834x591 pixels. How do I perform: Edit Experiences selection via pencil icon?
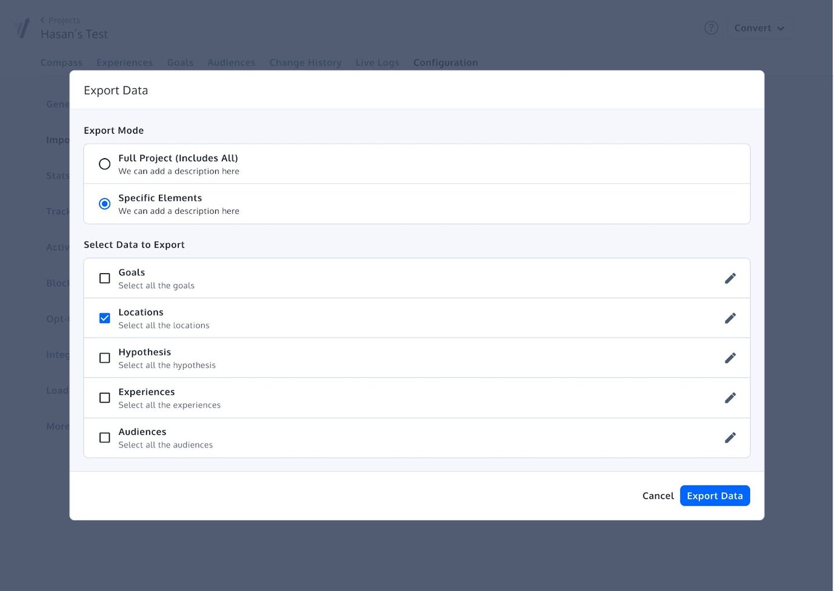pos(730,398)
